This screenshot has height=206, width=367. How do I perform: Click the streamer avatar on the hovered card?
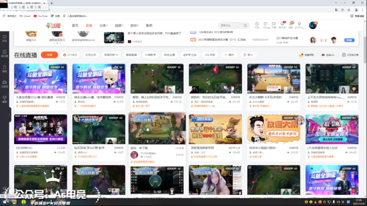[134, 155]
